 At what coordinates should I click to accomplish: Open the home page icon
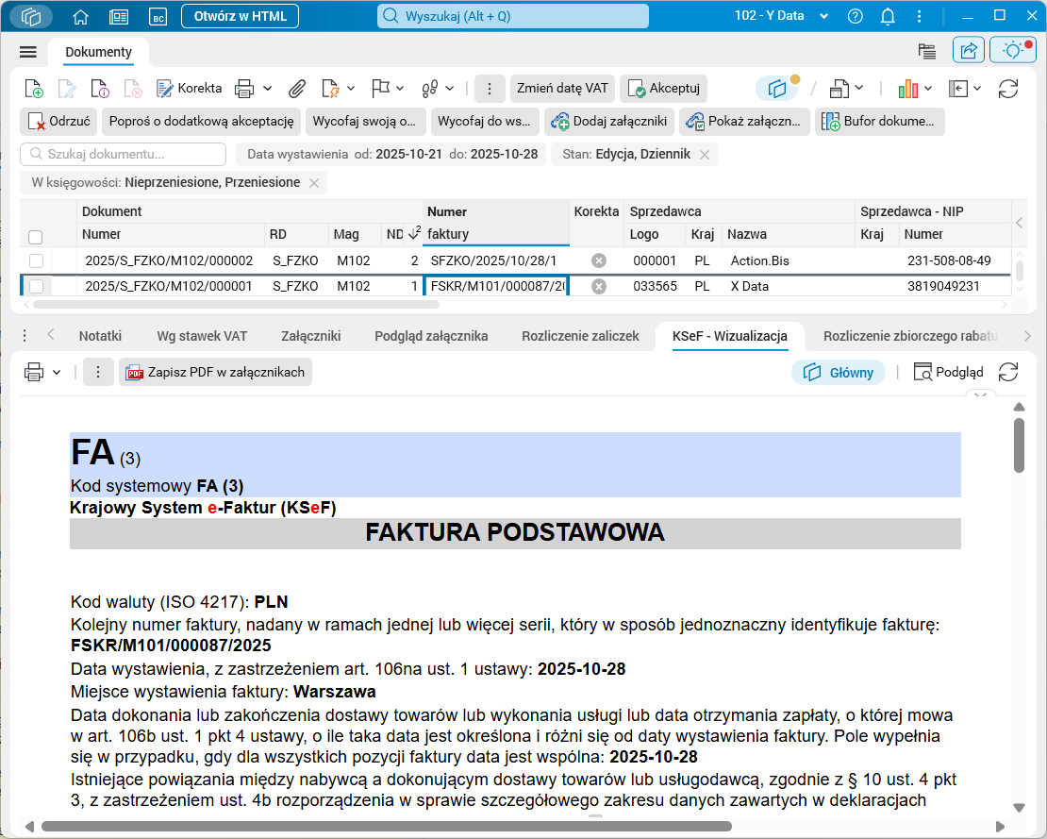(x=81, y=17)
